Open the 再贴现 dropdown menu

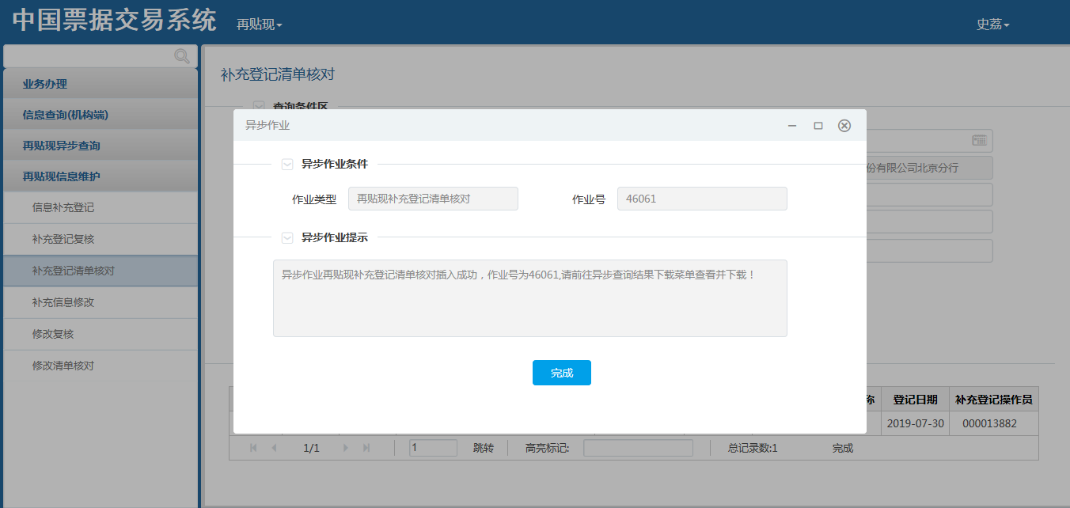(x=259, y=25)
